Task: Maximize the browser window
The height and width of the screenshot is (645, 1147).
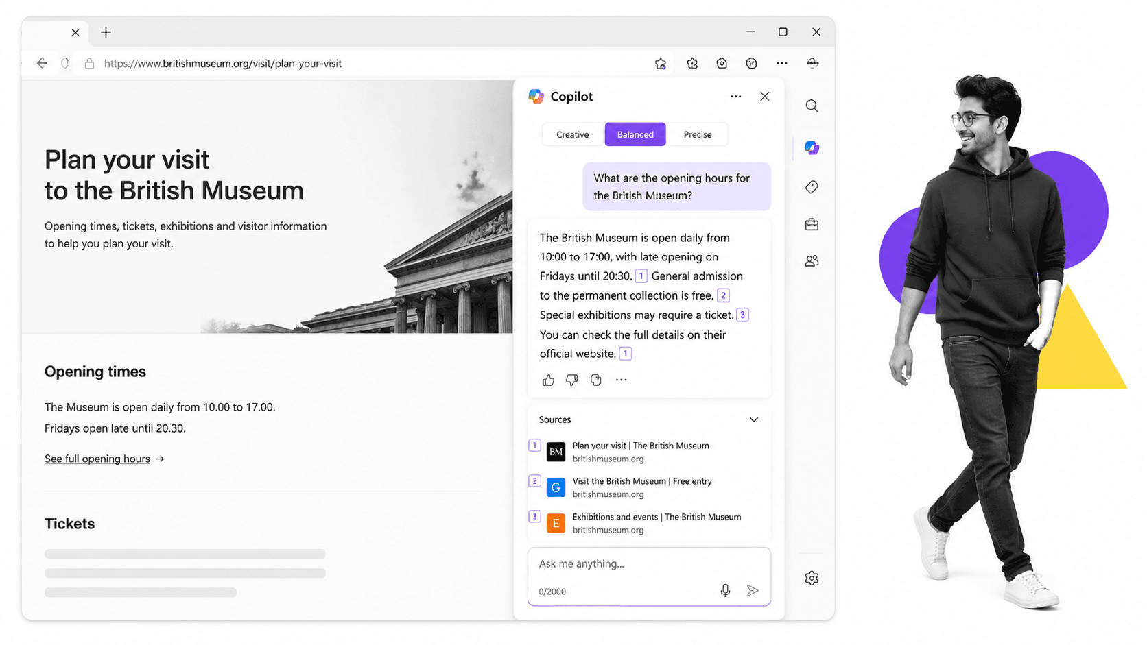Action: pos(783,32)
